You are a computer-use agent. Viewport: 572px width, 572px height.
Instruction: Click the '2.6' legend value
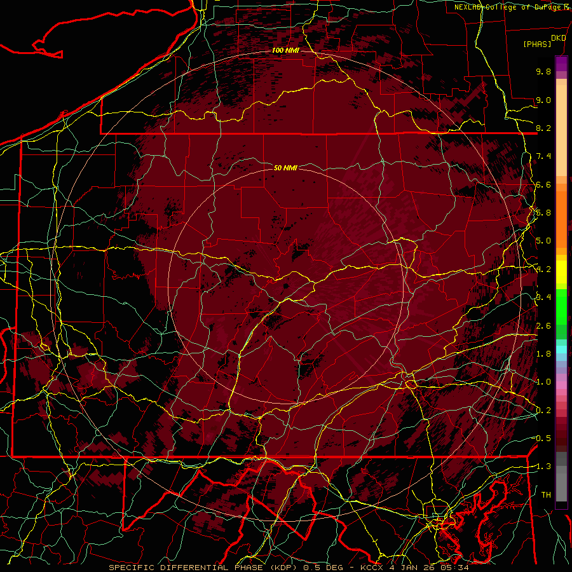(x=543, y=326)
